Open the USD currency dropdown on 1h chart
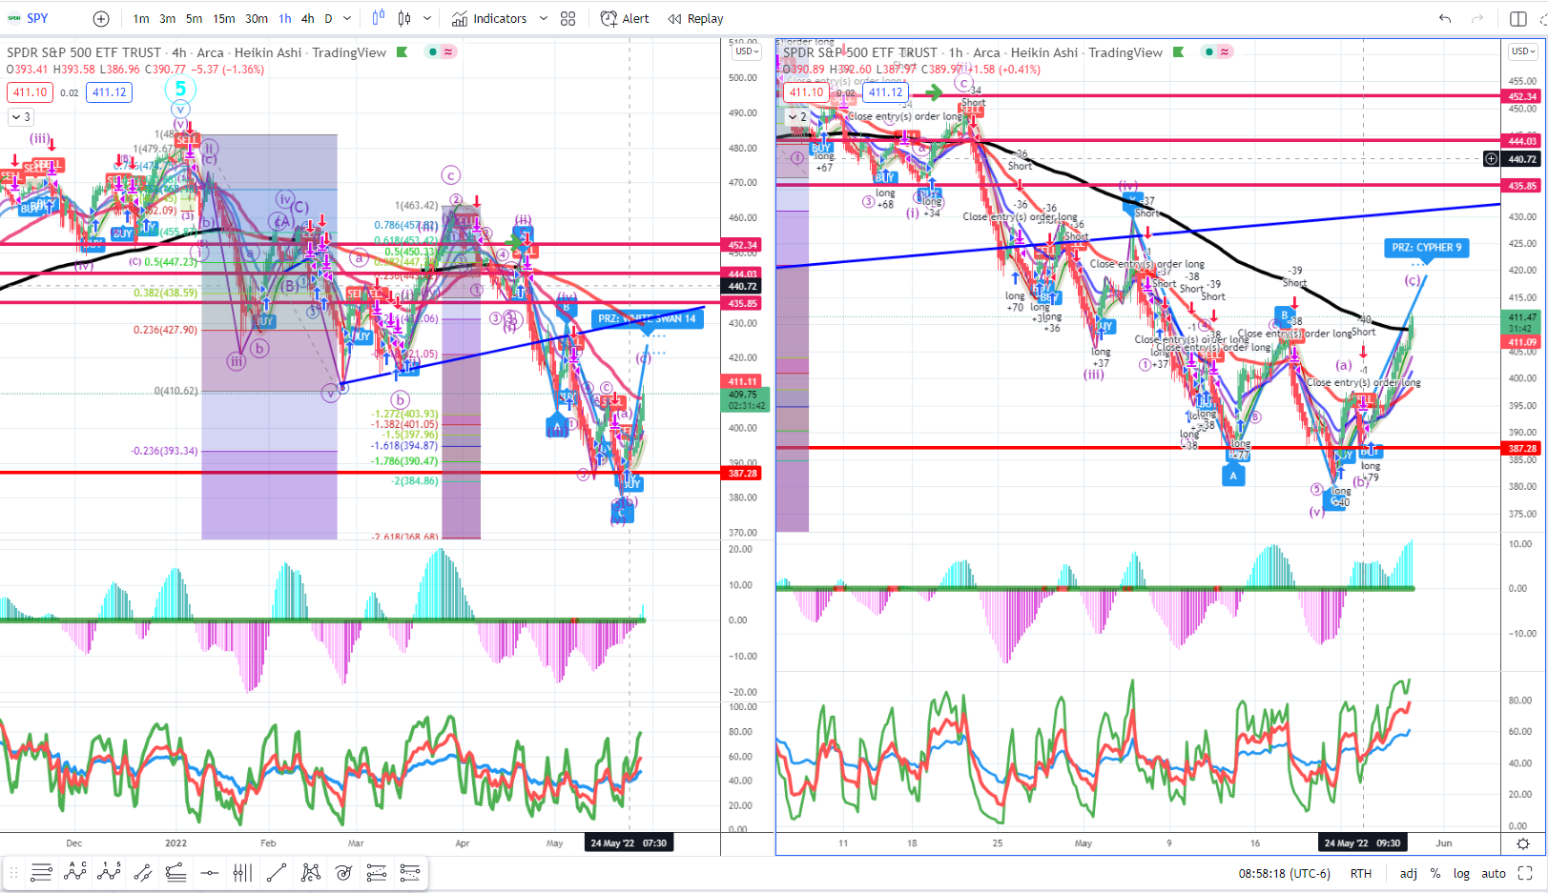1548x893 pixels. (1522, 51)
